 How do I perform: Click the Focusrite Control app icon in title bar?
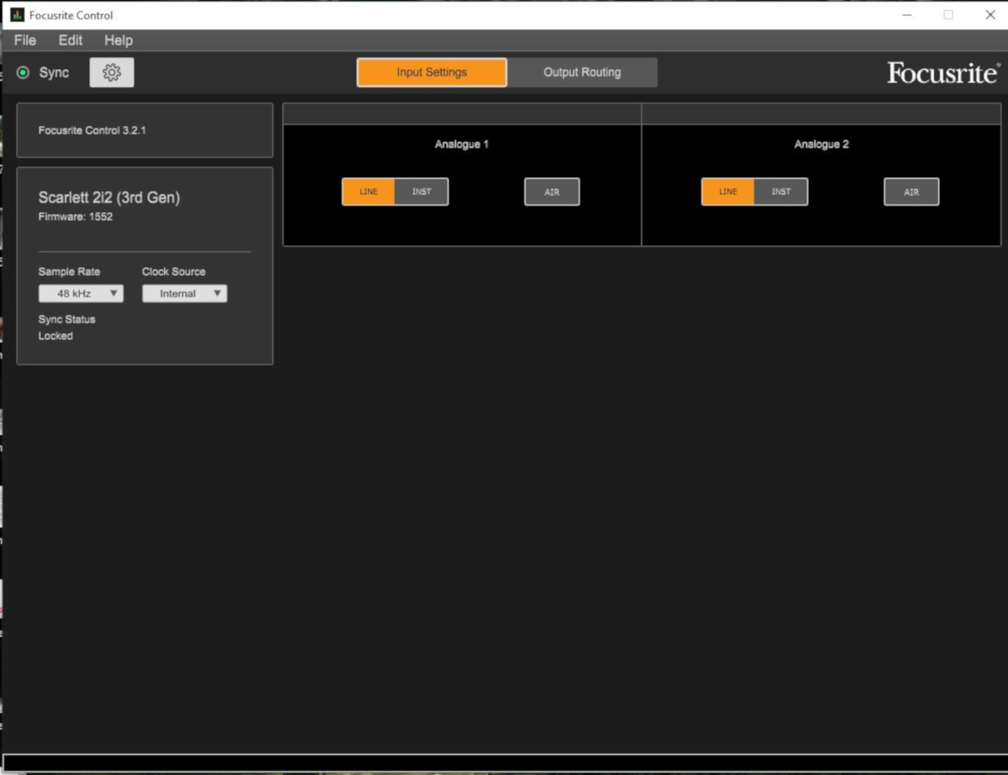point(17,15)
